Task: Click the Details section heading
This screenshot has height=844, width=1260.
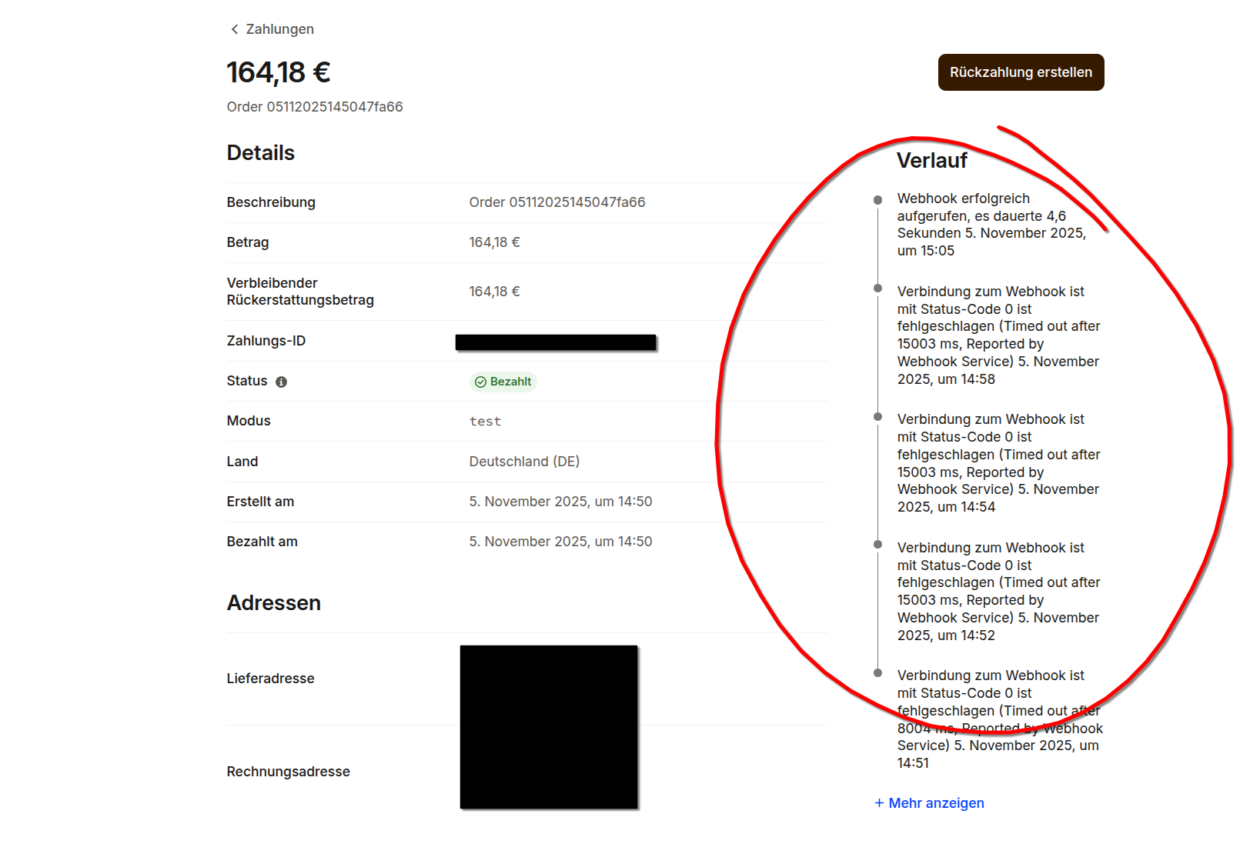Action: pyautogui.click(x=261, y=153)
